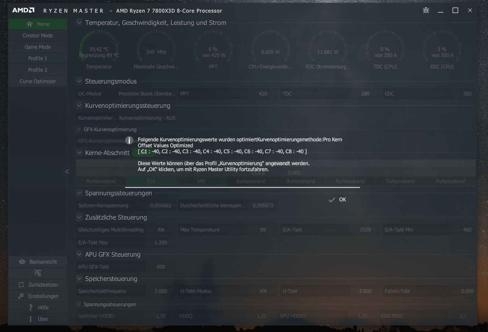Screen dimensions: 488x332
Task: Click Precision Boost Überste... OC mode value
Action: [147, 94]
